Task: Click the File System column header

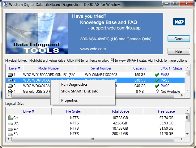Action: click(x=74, y=111)
